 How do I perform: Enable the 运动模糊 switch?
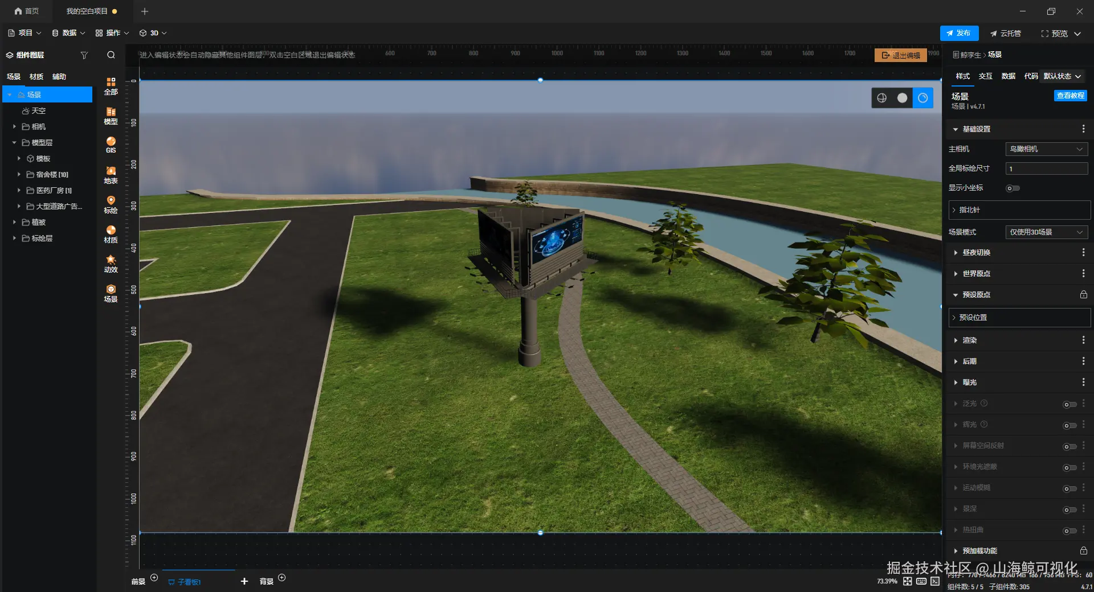tap(1070, 489)
